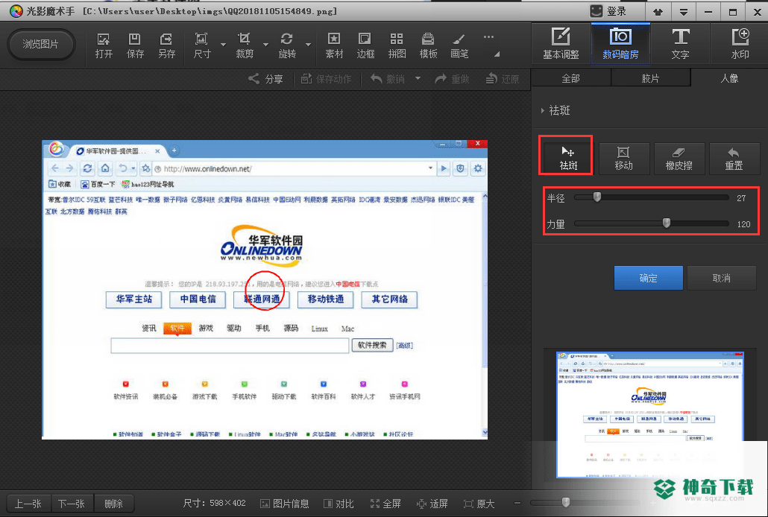Viewport: 768px width, 517px height.
Task: Click the 尺寸: 598×402 size text
Action: pyautogui.click(x=215, y=504)
